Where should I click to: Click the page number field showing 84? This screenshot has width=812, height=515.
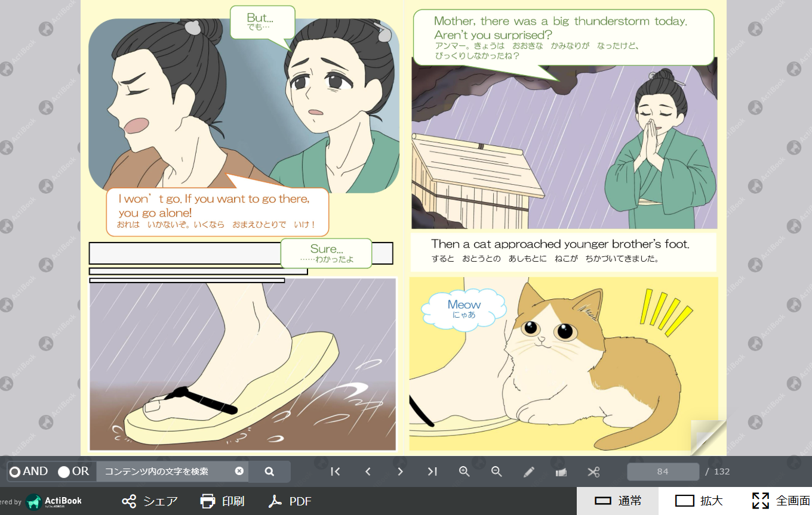pyautogui.click(x=663, y=471)
